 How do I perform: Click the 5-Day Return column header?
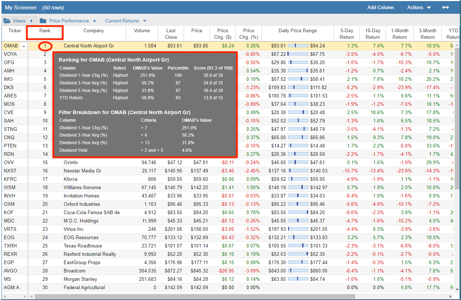click(x=347, y=34)
